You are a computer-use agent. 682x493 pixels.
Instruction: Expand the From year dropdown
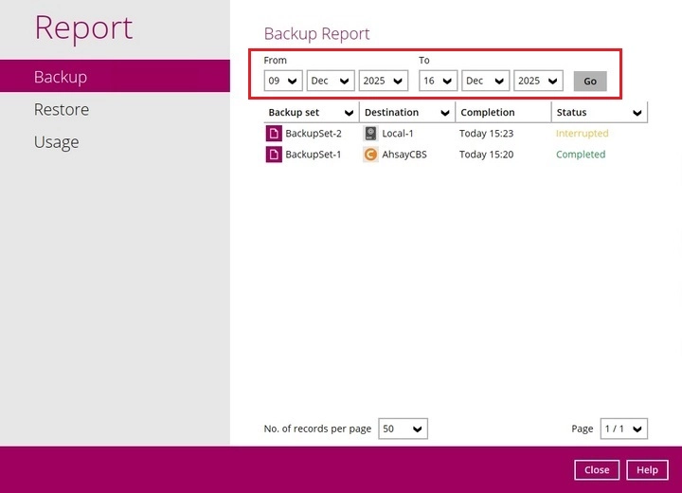point(383,81)
